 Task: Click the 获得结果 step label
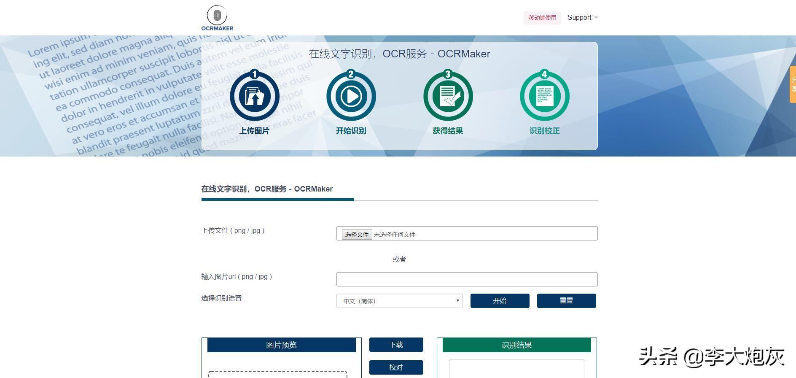click(x=448, y=131)
